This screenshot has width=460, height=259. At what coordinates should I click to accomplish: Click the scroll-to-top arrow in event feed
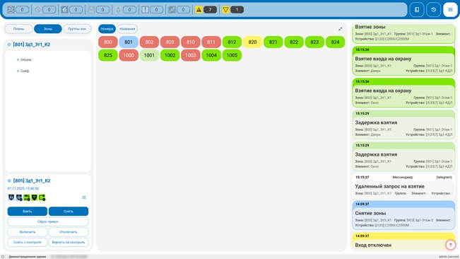451,245
